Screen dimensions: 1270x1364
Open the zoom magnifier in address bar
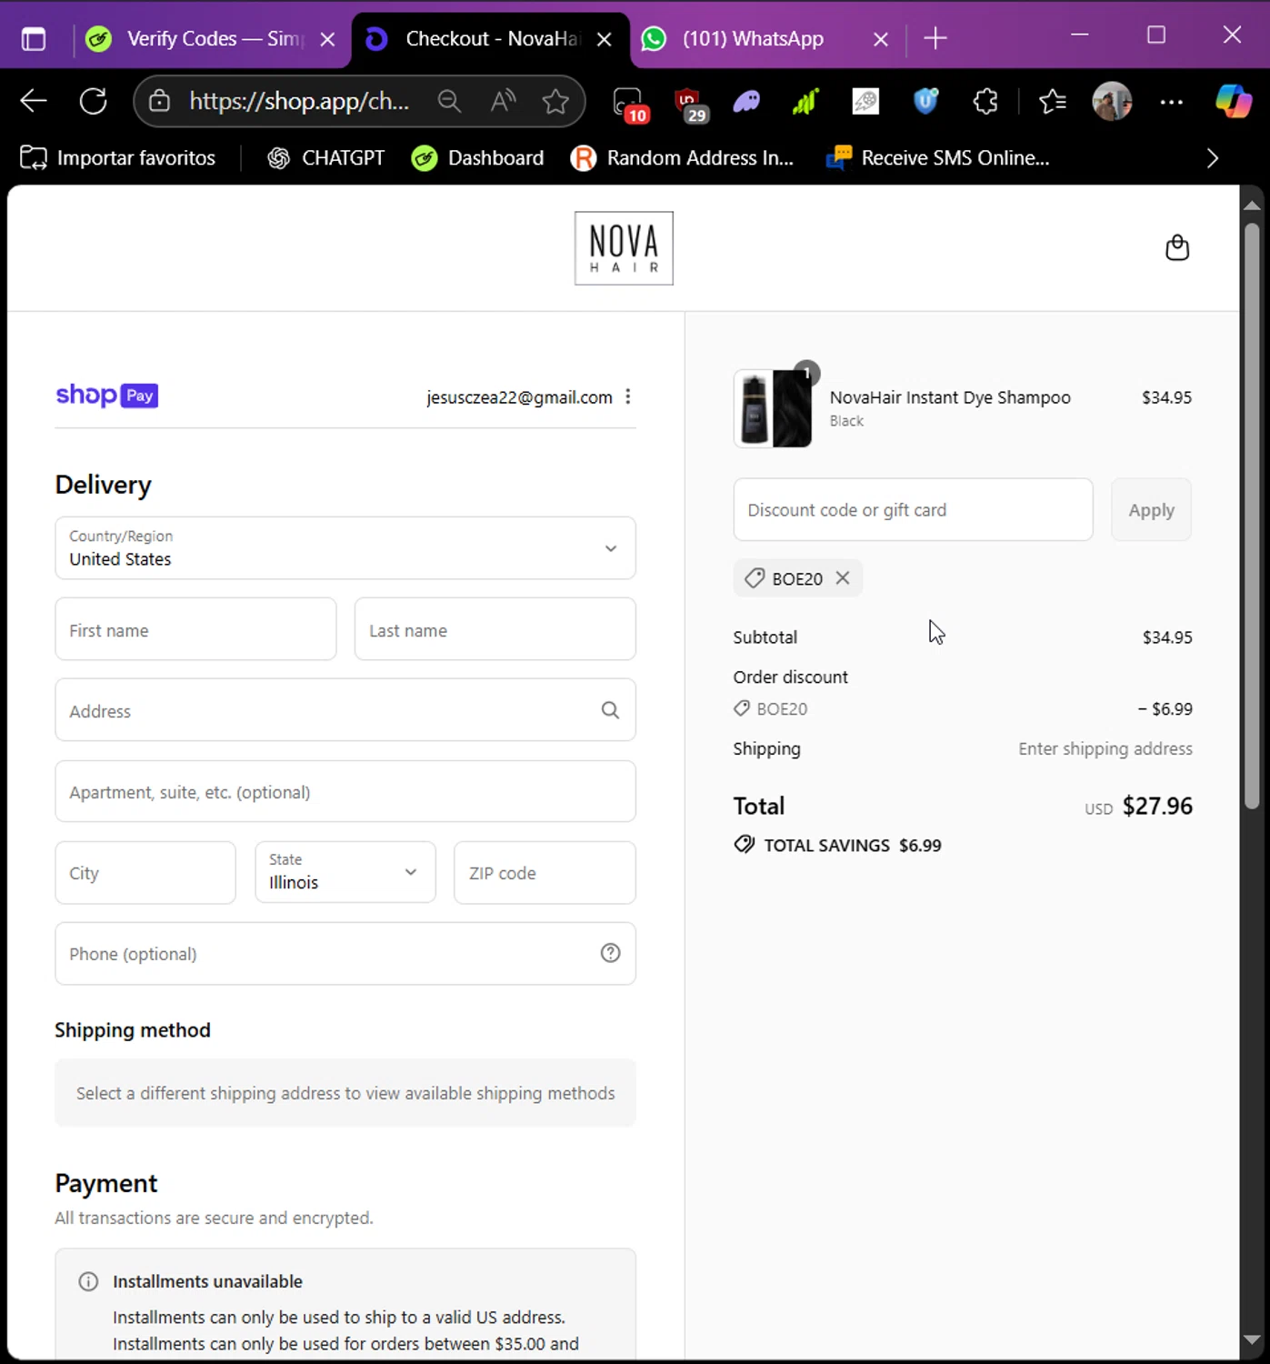[x=449, y=101]
